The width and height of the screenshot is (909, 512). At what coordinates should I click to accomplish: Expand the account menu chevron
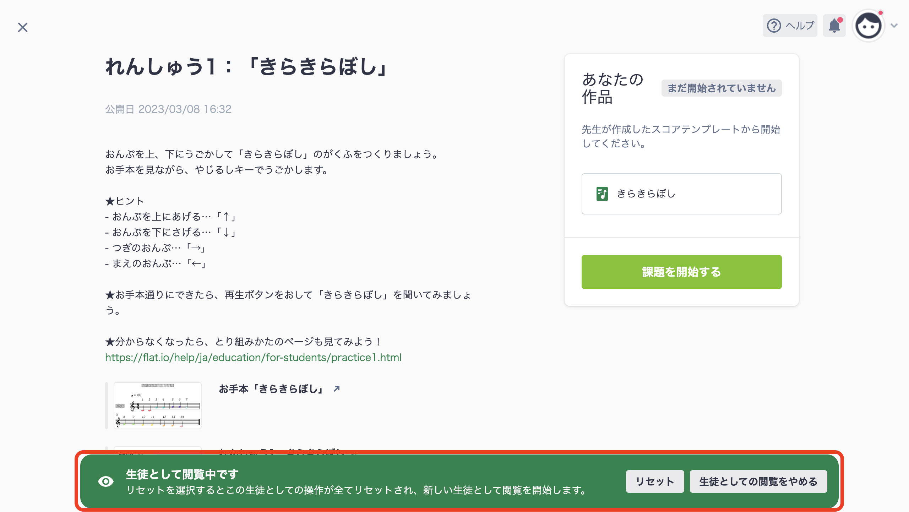click(894, 26)
